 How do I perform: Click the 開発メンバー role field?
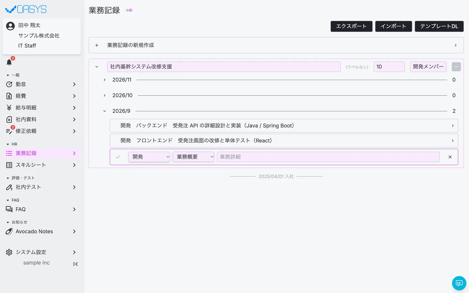point(428,67)
